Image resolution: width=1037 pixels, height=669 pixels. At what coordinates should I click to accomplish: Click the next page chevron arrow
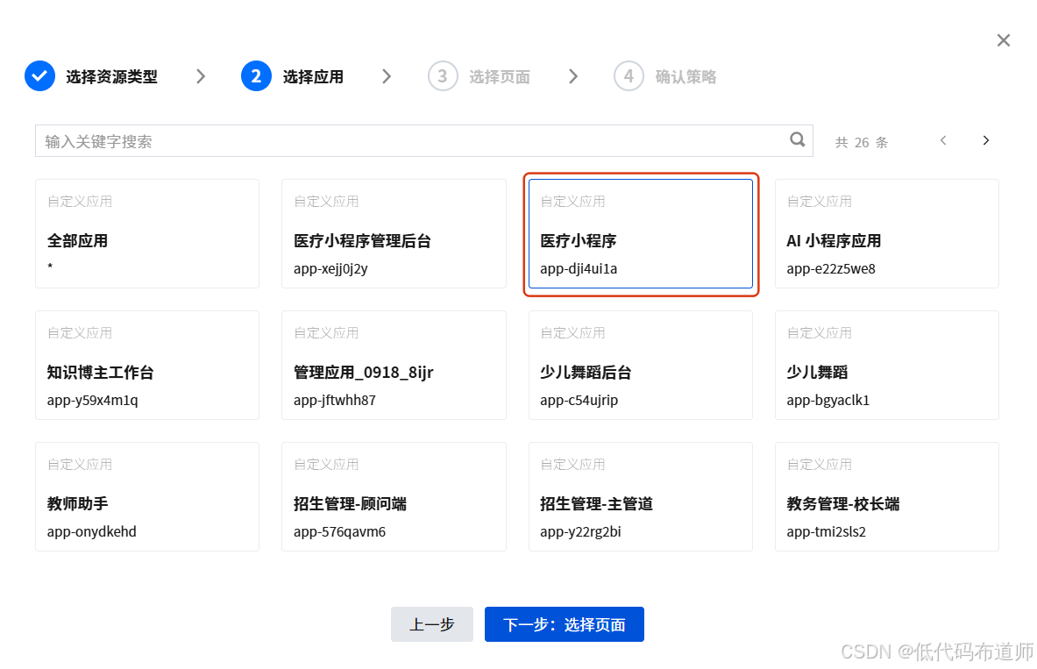tap(985, 139)
